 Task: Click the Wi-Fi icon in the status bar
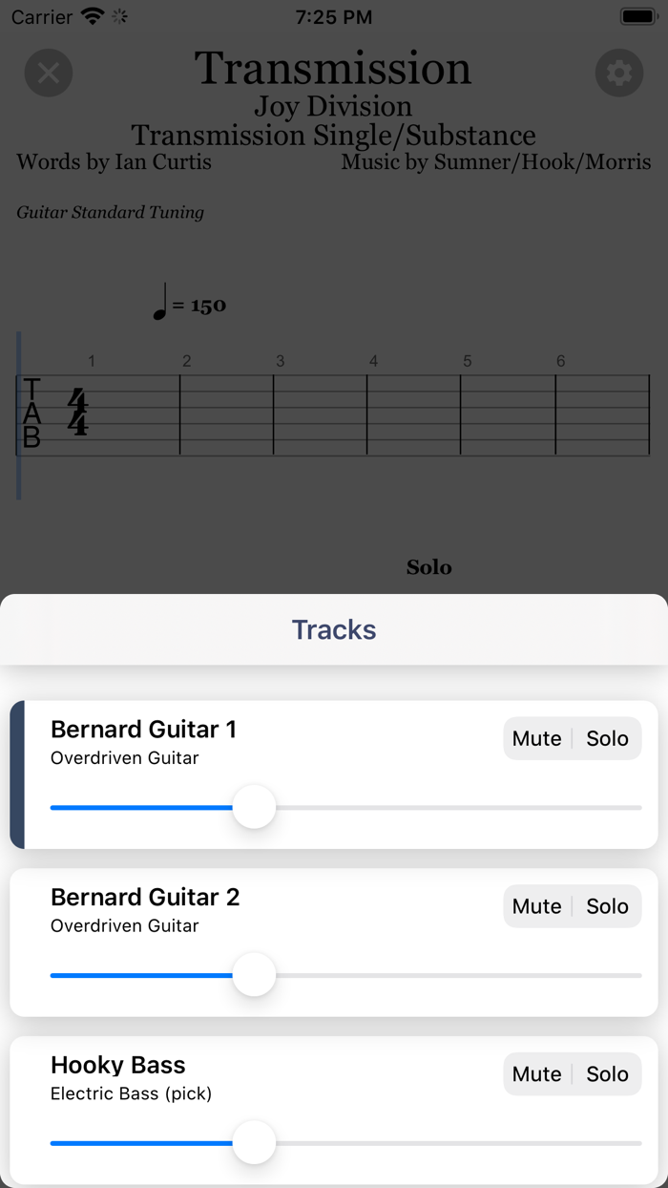pyautogui.click(x=91, y=15)
